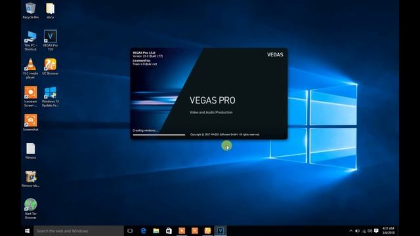Select the VEGAS Pro 15.0 desktop shortcut

coord(50,41)
